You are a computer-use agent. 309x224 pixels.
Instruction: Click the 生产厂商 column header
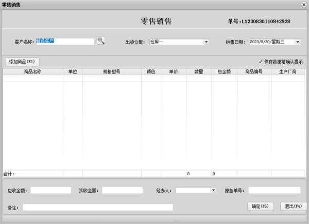tap(287, 72)
